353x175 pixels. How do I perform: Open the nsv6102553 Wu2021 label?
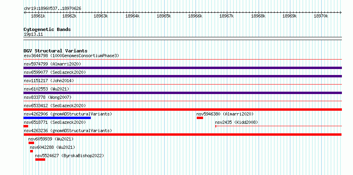point(46,89)
